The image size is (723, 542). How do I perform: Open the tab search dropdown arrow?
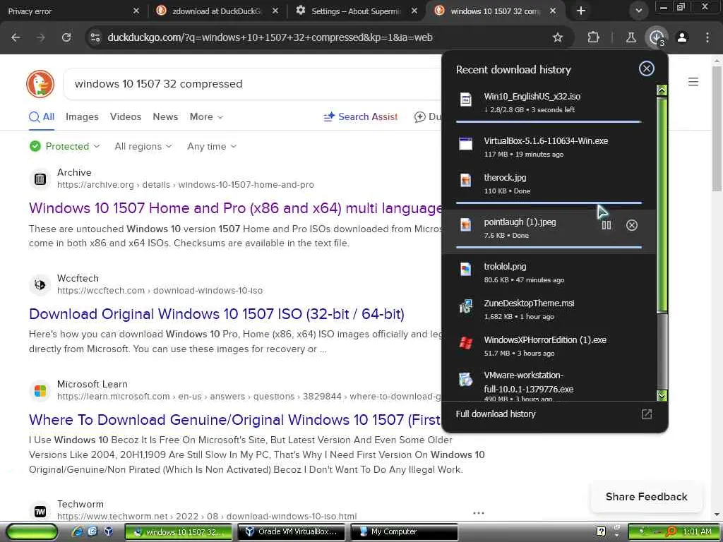coord(638,11)
